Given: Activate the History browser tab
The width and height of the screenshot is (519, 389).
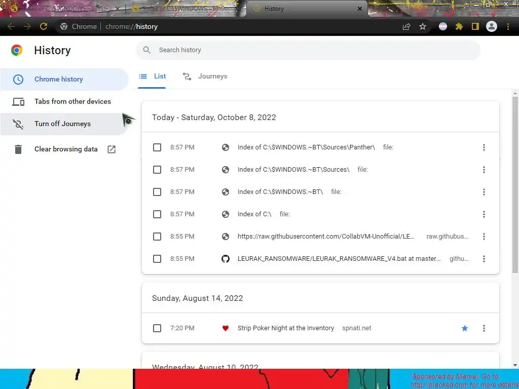Looking at the screenshot, I should pyautogui.click(x=306, y=9).
